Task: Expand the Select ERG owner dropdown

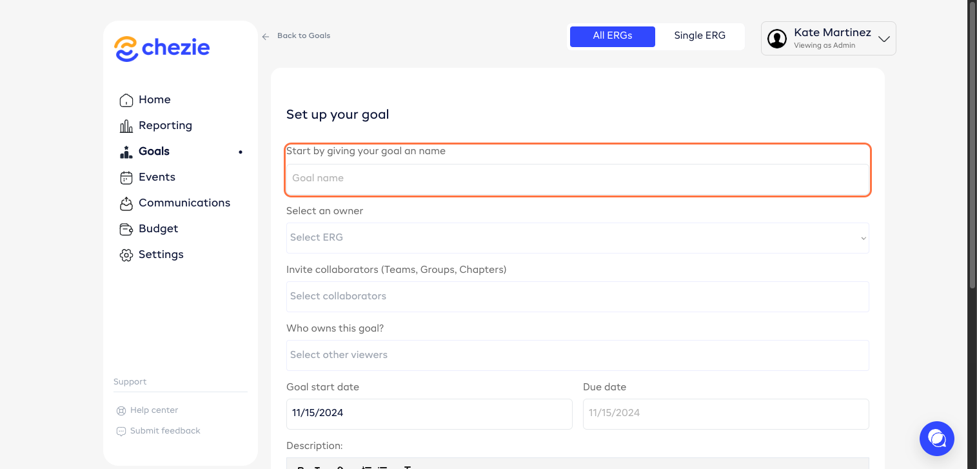Action: click(x=577, y=238)
